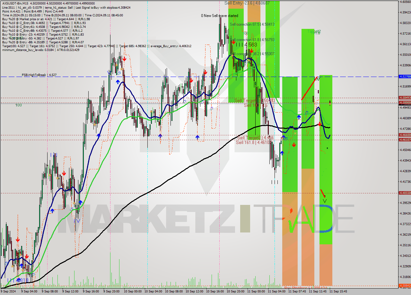Click the 'Buy %10 @ C_Entry38: 4.4692' line
The image size is (411, 295).
(x=44, y=23)
